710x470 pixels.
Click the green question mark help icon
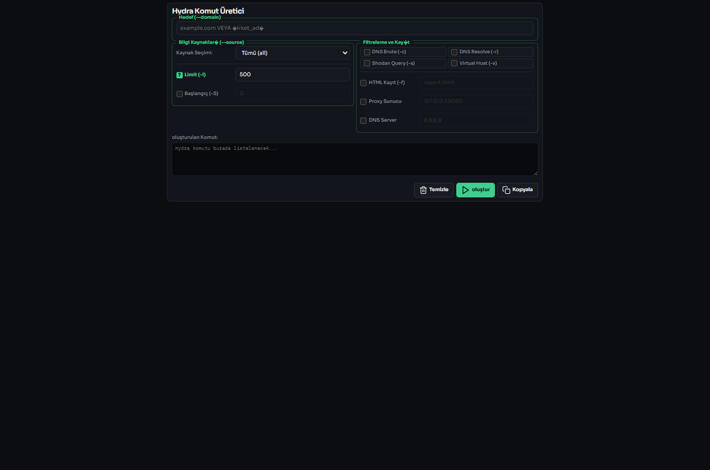(180, 75)
